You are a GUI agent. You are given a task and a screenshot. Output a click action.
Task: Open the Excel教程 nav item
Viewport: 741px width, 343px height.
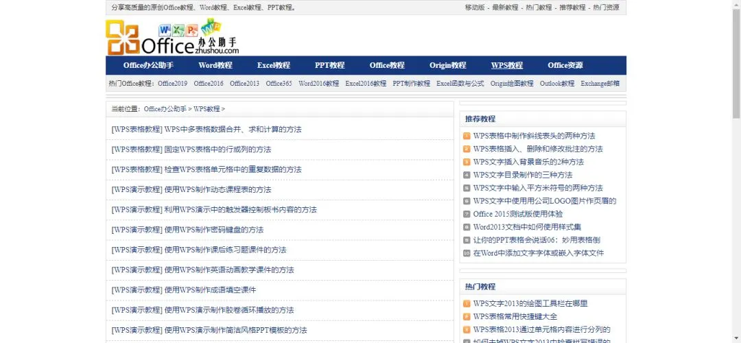(274, 66)
